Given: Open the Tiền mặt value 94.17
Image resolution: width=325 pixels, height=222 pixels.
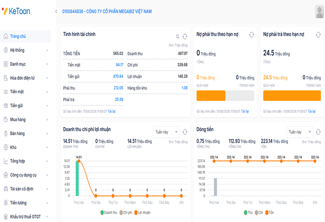Looking at the screenshot, I should click(119, 65).
